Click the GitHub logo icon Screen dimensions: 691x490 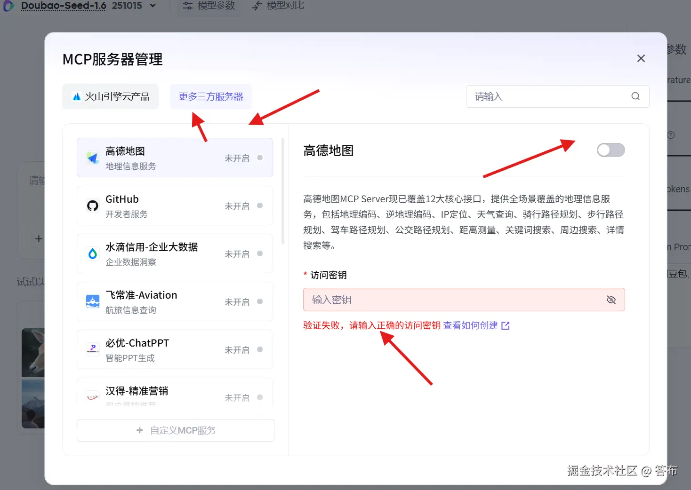point(93,205)
